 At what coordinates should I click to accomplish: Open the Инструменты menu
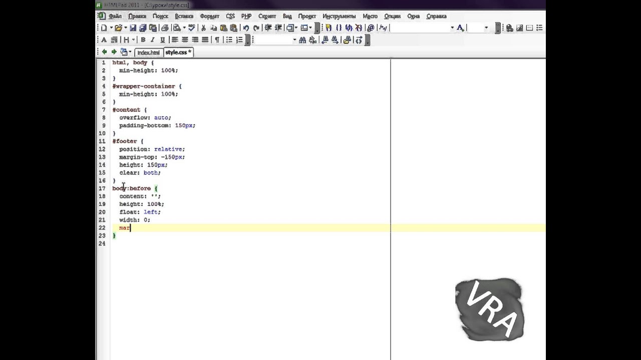[x=339, y=16]
